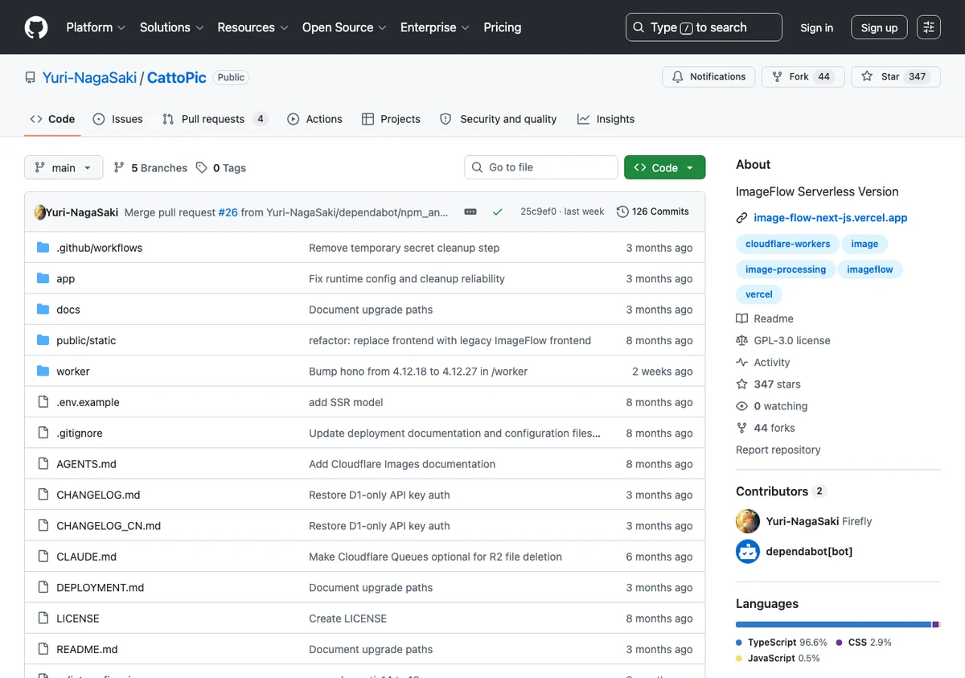Click the image-processing topic tag
Image resolution: width=965 pixels, height=678 pixels.
[786, 269]
